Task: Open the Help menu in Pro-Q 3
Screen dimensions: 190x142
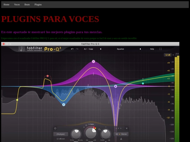Action: point(152,49)
